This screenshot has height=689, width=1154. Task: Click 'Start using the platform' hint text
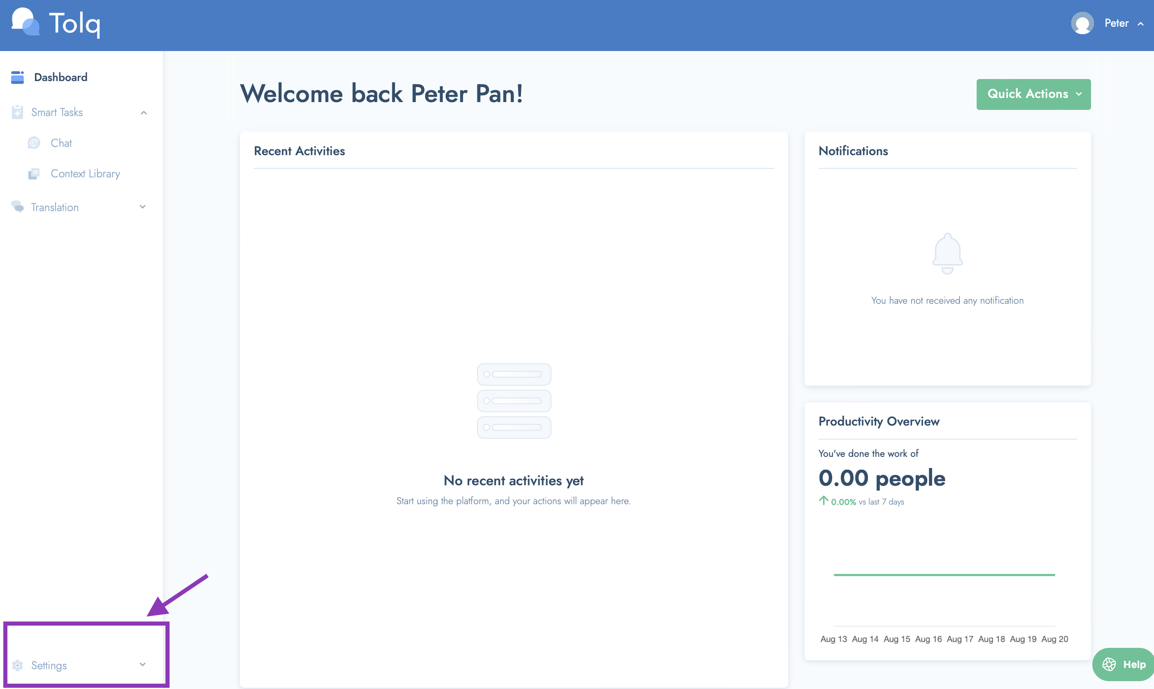pyautogui.click(x=514, y=501)
